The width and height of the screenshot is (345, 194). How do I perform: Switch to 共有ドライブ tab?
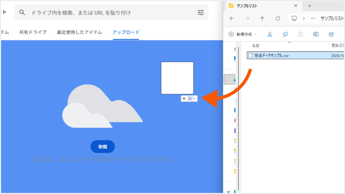(33, 32)
